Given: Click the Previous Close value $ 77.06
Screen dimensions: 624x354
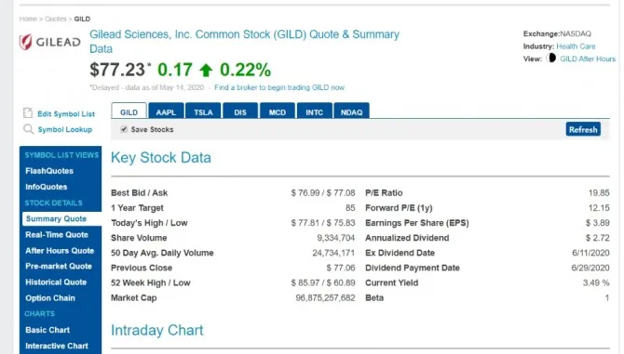Looking at the screenshot, I should pyautogui.click(x=341, y=268).
